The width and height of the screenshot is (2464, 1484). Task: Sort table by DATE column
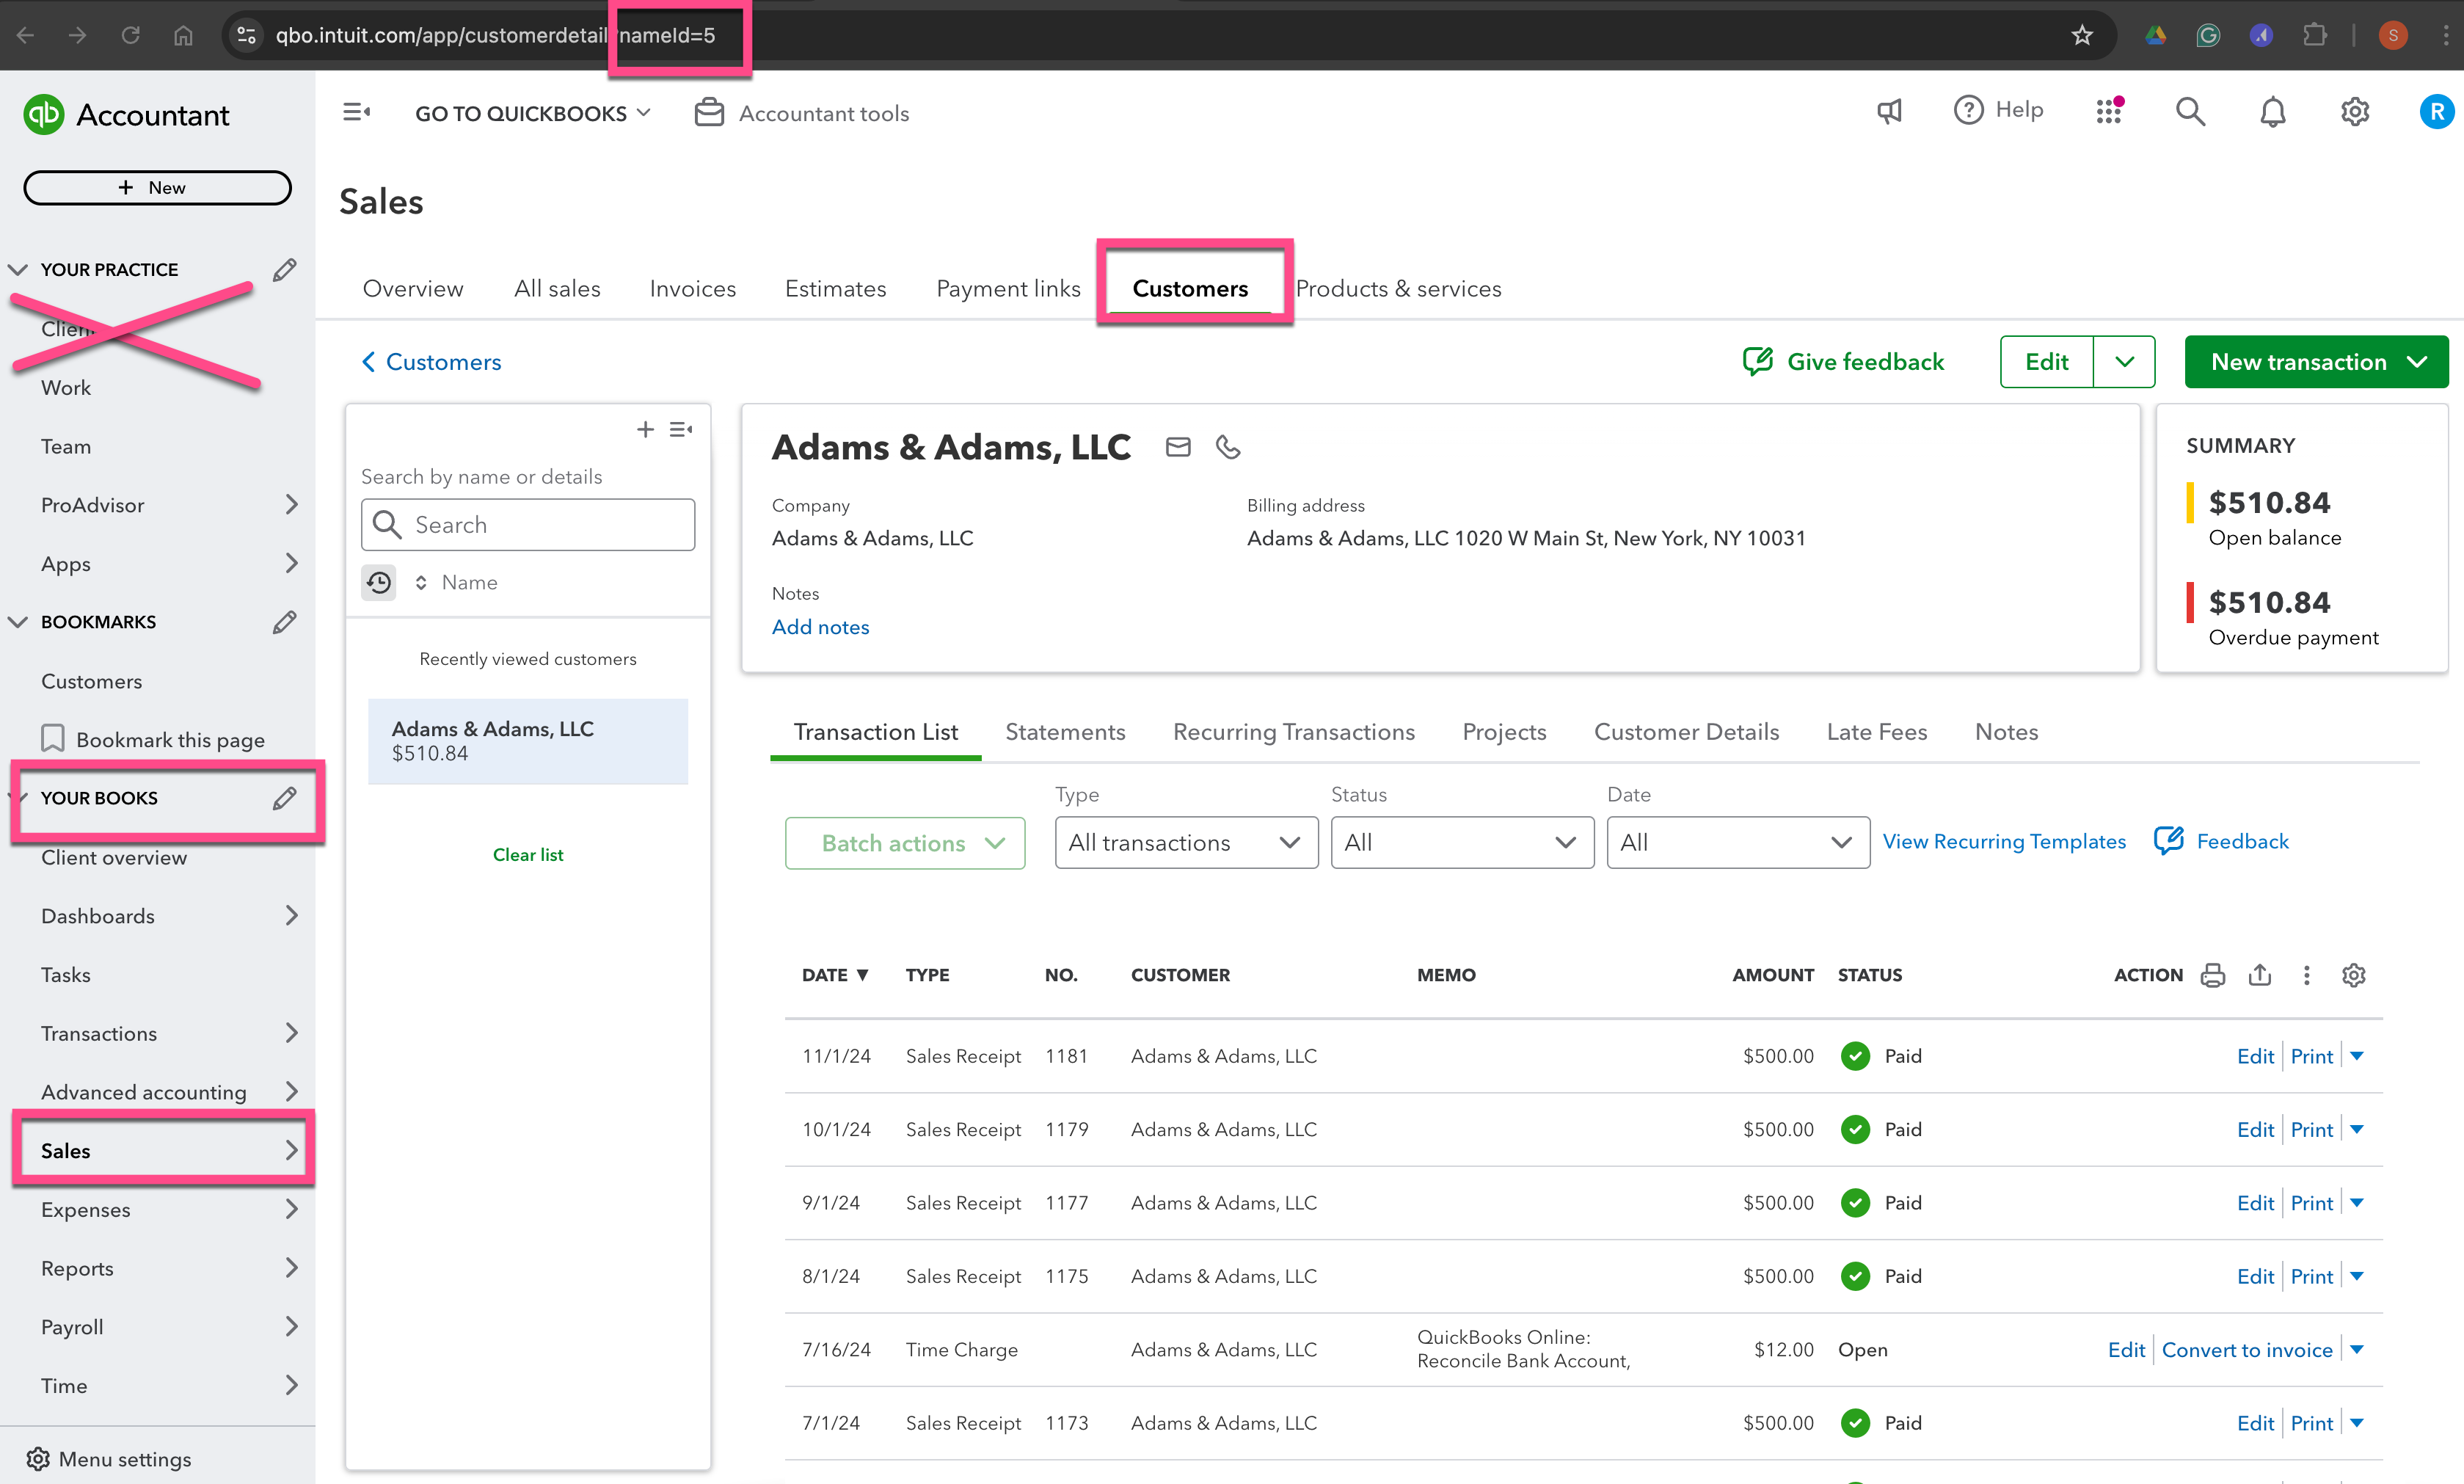pos(834,975)
